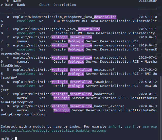
Task: Click the 'Rank' column header
Action: click(21, 5)
